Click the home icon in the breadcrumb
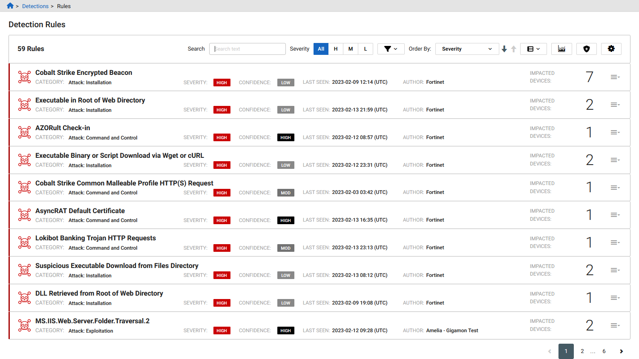 (9, 6)
